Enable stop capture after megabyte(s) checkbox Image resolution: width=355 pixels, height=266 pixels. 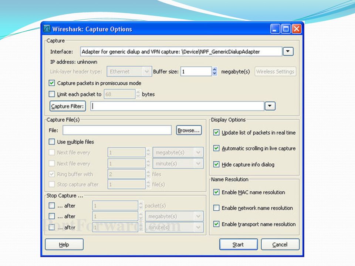coord(52,216)
